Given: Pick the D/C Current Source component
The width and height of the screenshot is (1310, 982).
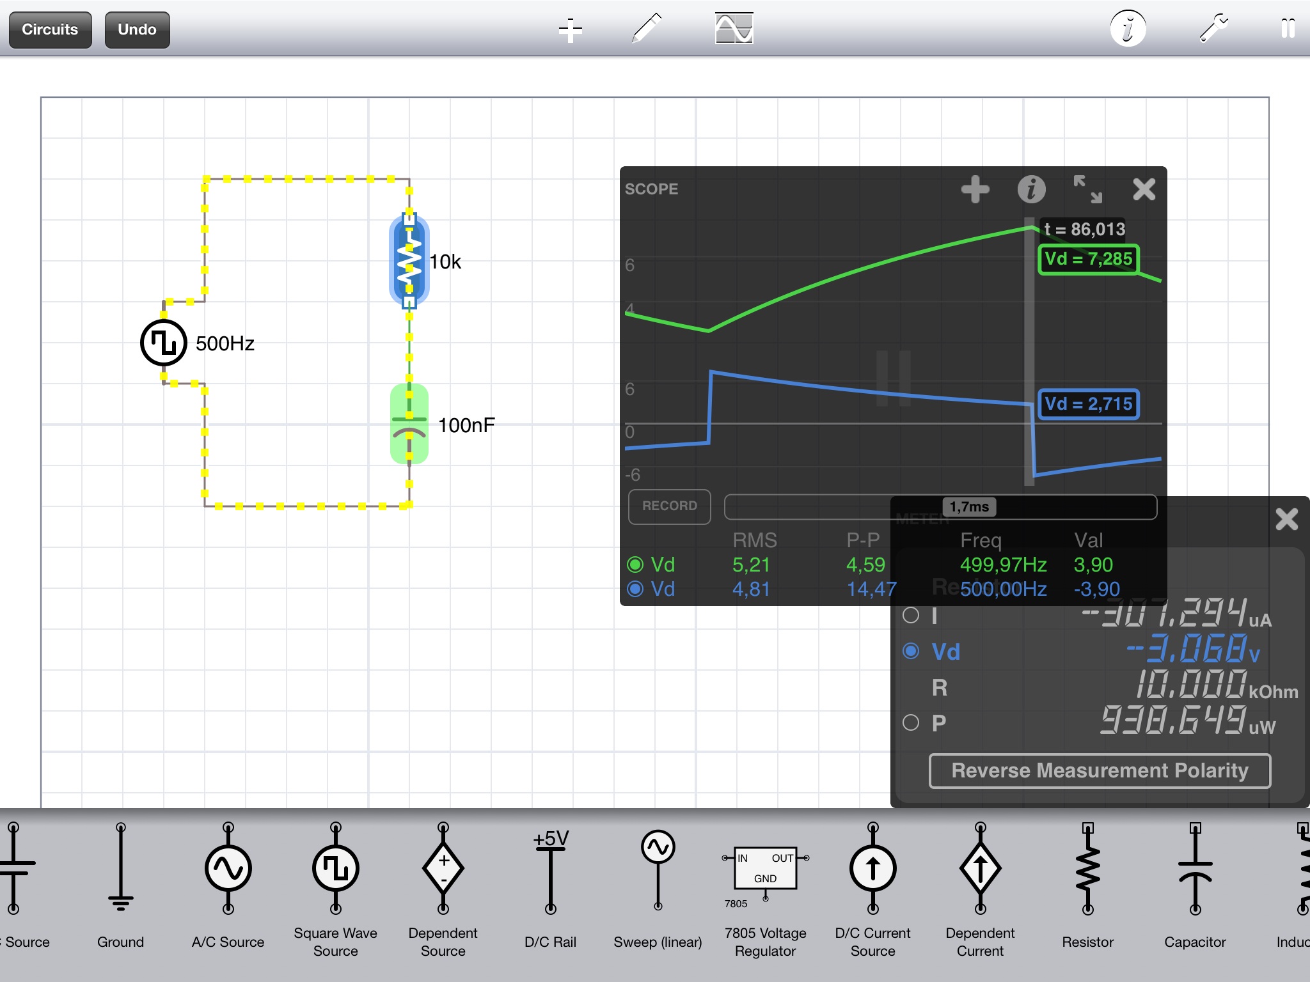Looking at the screenshot, I should point(872,889).
